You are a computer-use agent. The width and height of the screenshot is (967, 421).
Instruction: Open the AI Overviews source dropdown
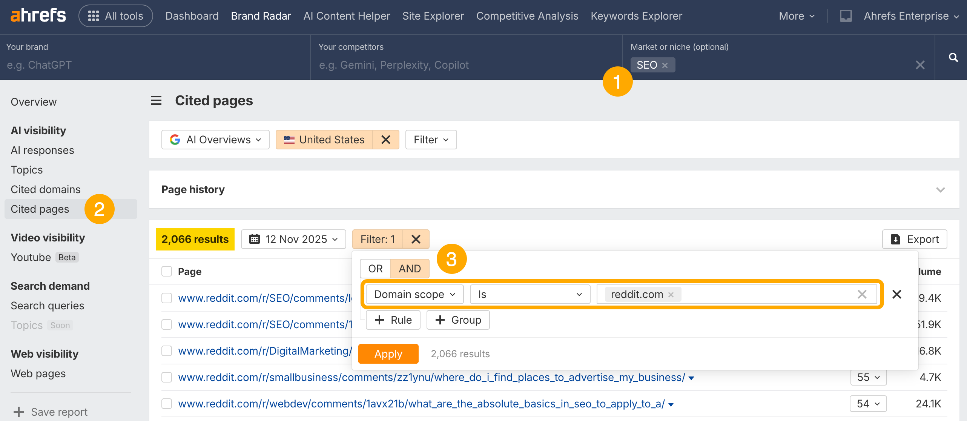coord(215,140)
